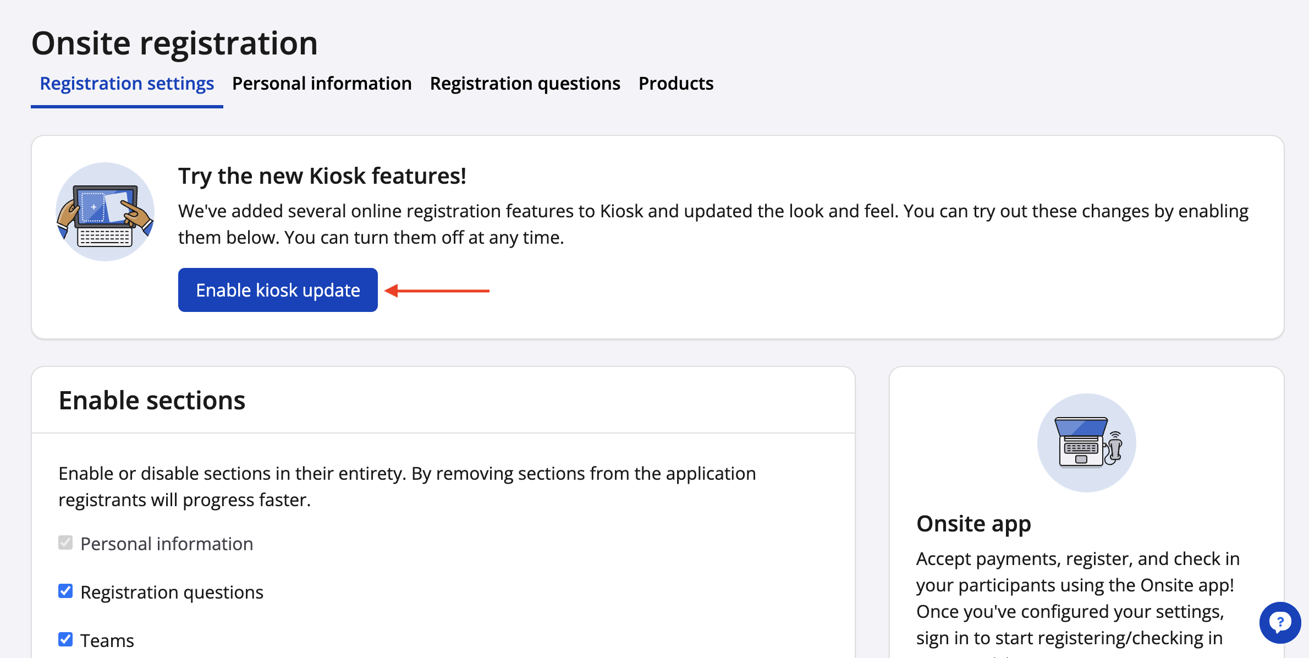Click the Accept payments description in Onsite app
The height and width of the screenshot is (658, 1309).
(1077, 598)
